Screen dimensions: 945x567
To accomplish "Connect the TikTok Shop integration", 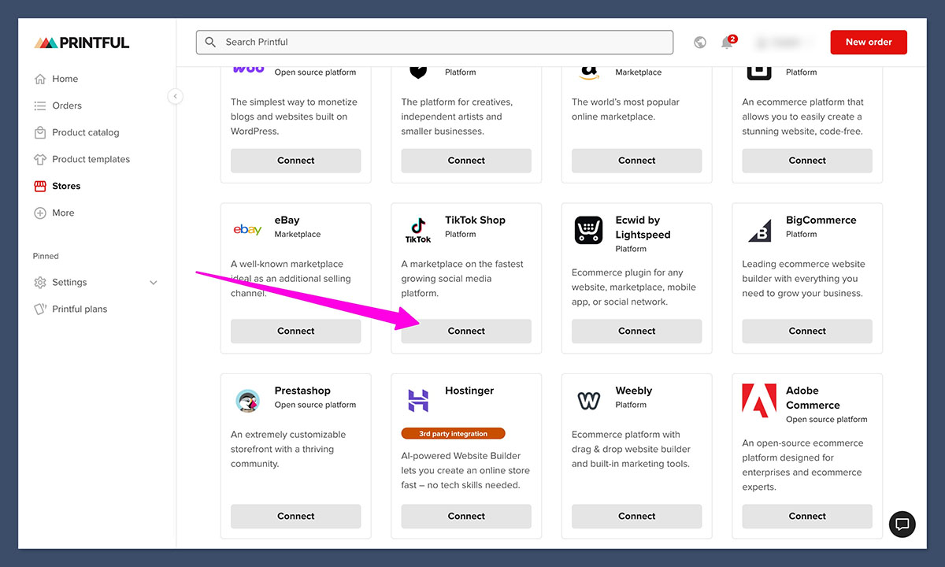I will pyautogui.click(x=466, y=331).
